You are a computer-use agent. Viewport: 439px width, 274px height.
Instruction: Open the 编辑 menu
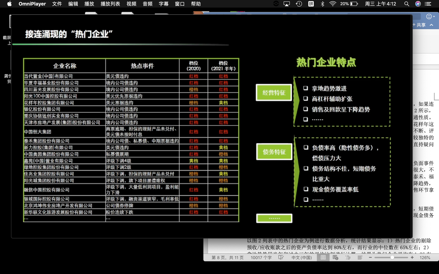tap(73, 4)
